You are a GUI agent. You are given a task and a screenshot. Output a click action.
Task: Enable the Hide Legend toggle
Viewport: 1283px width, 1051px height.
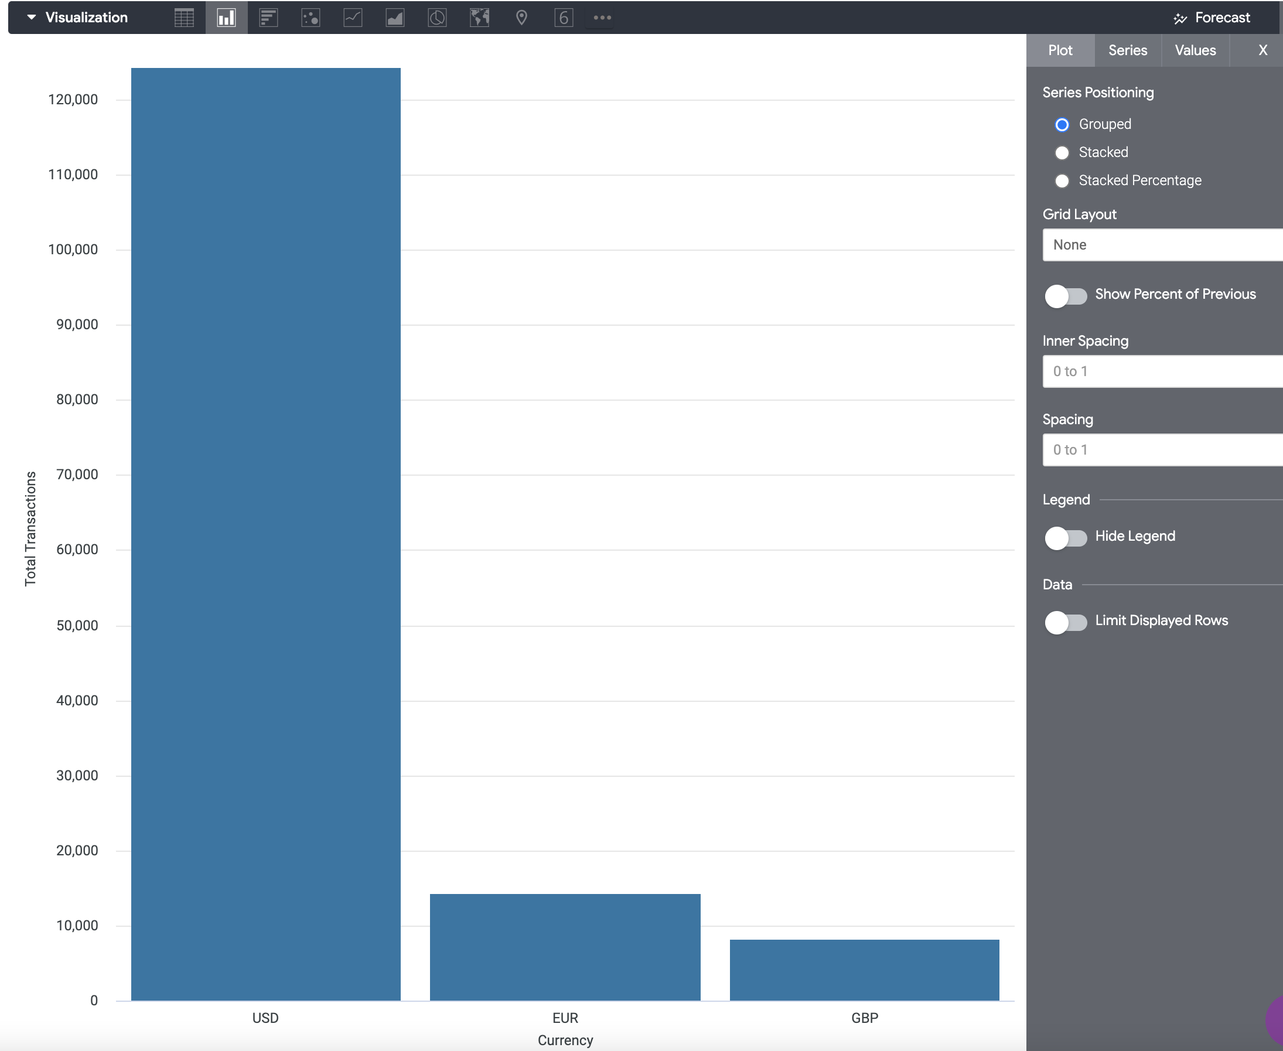coord(1066,538)
